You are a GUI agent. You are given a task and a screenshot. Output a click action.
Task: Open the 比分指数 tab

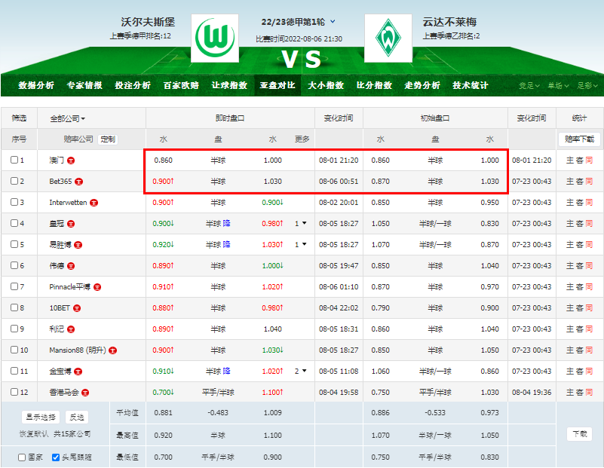click(x=374, y=85)
